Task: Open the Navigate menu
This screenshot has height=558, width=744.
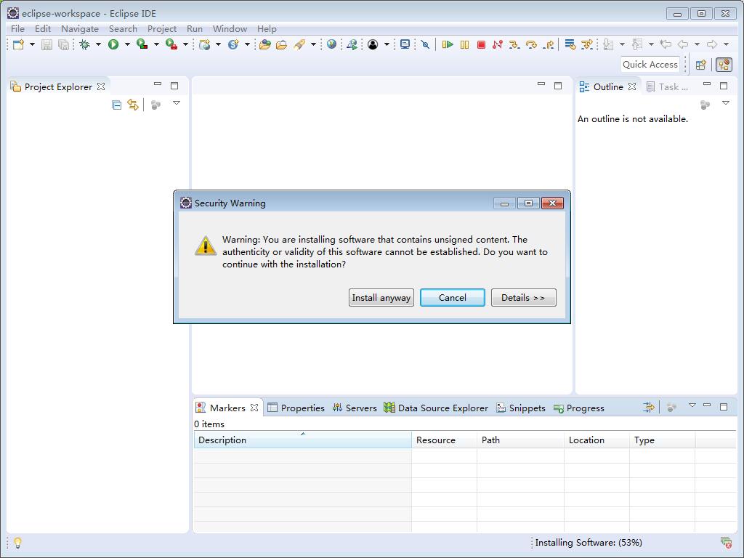Action: (x=80, y=29)
